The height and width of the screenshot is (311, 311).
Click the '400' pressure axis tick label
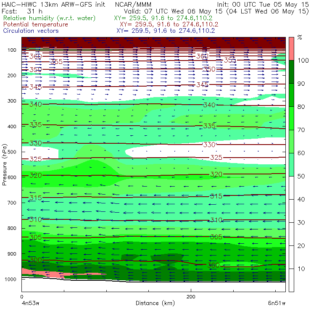(12, 127)
